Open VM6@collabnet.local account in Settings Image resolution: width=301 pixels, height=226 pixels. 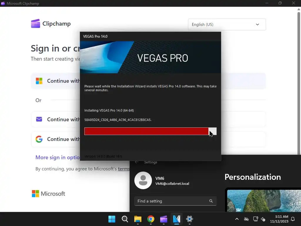coord(172,184)
